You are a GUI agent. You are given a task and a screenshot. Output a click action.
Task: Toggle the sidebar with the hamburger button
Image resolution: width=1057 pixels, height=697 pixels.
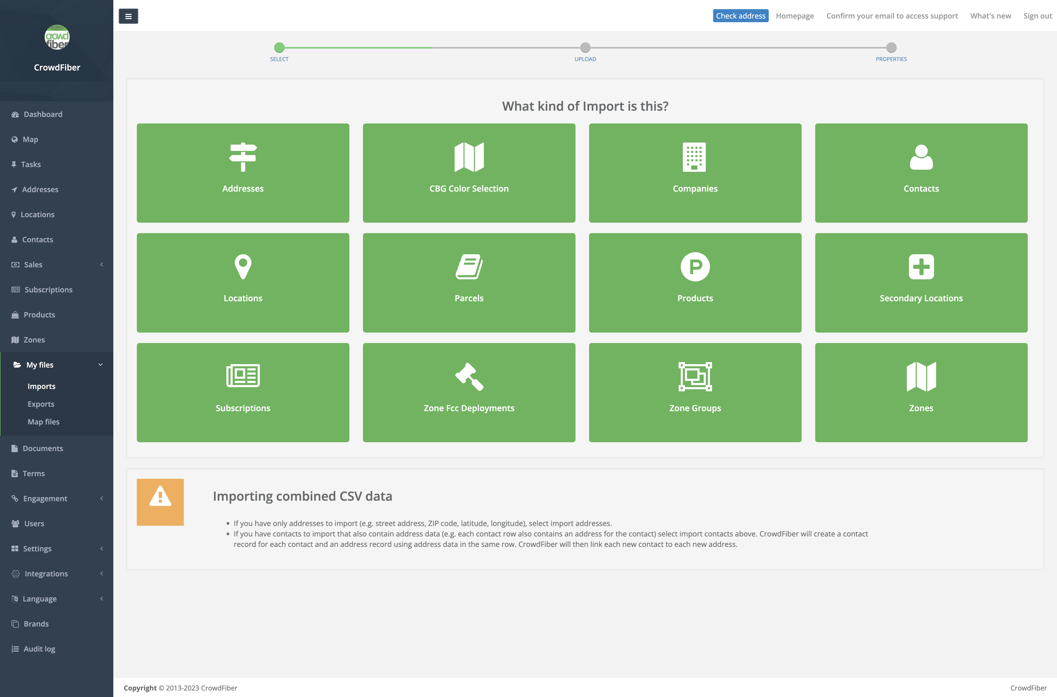pos(128,16)
